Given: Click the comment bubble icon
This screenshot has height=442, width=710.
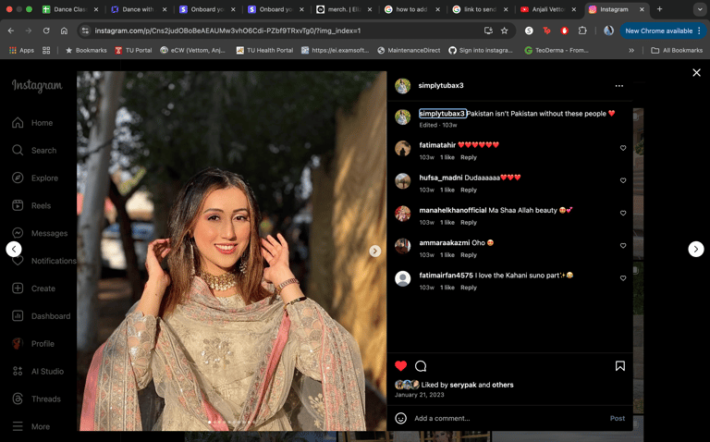Looking at the screenshot, I should click(x=421, y=366).
